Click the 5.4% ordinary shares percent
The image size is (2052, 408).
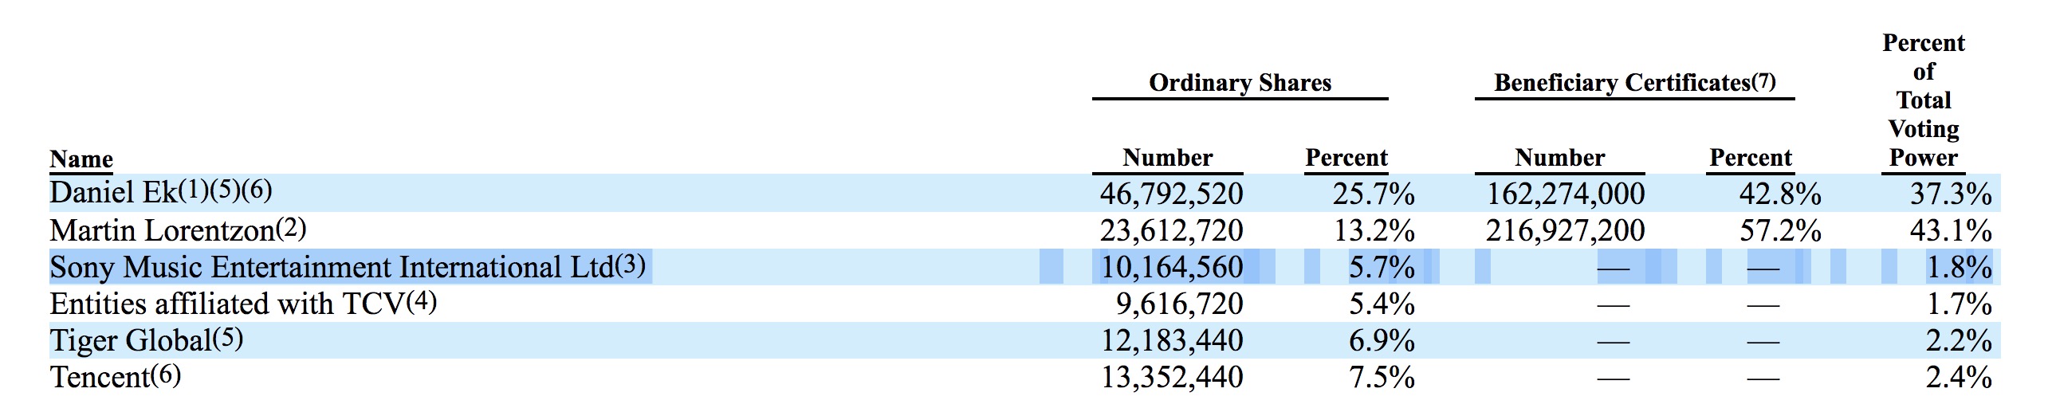(1382, 303)
